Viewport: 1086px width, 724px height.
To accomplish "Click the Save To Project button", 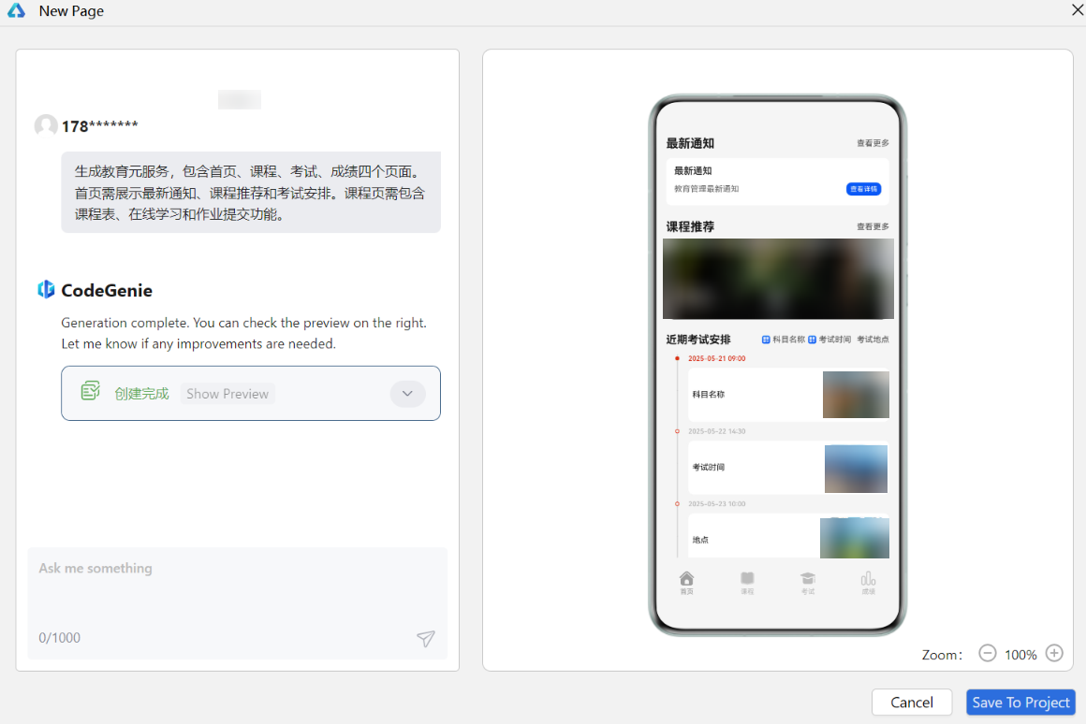I will point(1020,702).
